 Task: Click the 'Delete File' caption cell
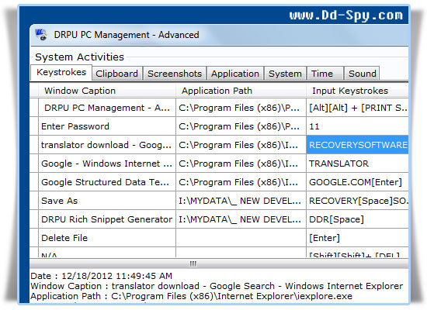(x=107, y=238)
